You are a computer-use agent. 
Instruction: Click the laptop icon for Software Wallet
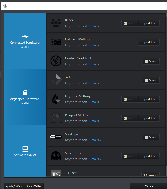25,149
